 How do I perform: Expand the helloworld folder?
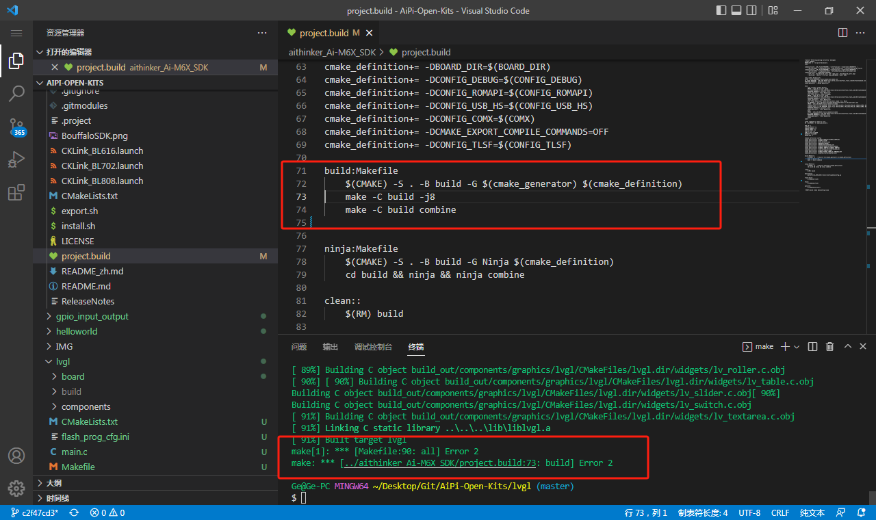pos(155,331)
